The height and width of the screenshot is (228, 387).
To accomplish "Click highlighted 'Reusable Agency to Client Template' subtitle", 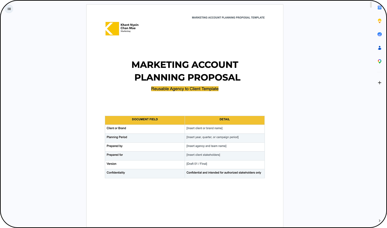I will 185,89.
